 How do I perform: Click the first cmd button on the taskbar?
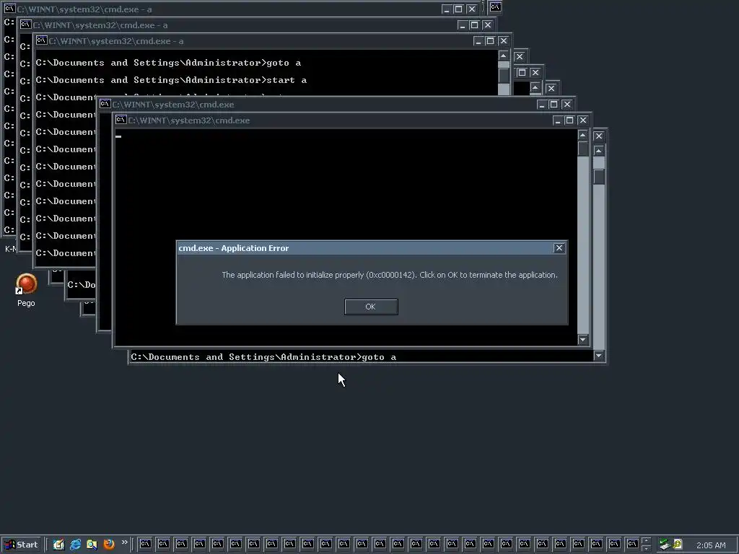(145, 544)
